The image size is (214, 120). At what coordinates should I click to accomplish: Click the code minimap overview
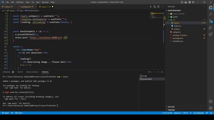(156, 16)
